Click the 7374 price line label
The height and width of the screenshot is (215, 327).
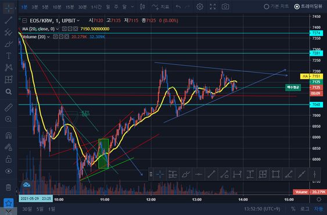[316, 33]
